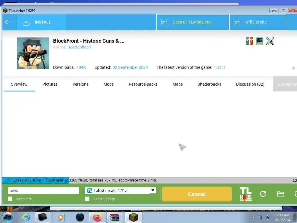
Task: Open WinRAR from the taskbar
Action: pos(115,217)
